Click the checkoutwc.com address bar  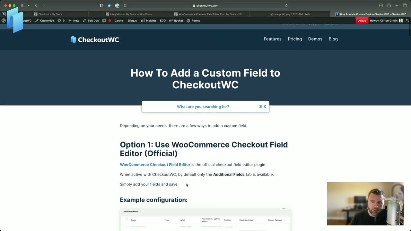[205, 5]
